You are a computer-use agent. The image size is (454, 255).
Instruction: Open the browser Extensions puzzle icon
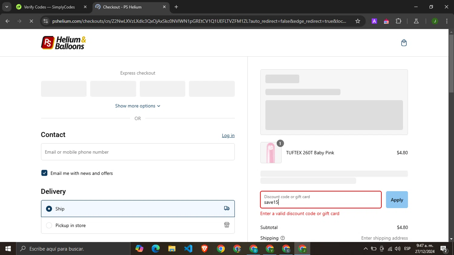[x=398, y=21]
